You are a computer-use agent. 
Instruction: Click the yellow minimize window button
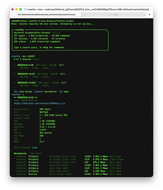[16, 9]
